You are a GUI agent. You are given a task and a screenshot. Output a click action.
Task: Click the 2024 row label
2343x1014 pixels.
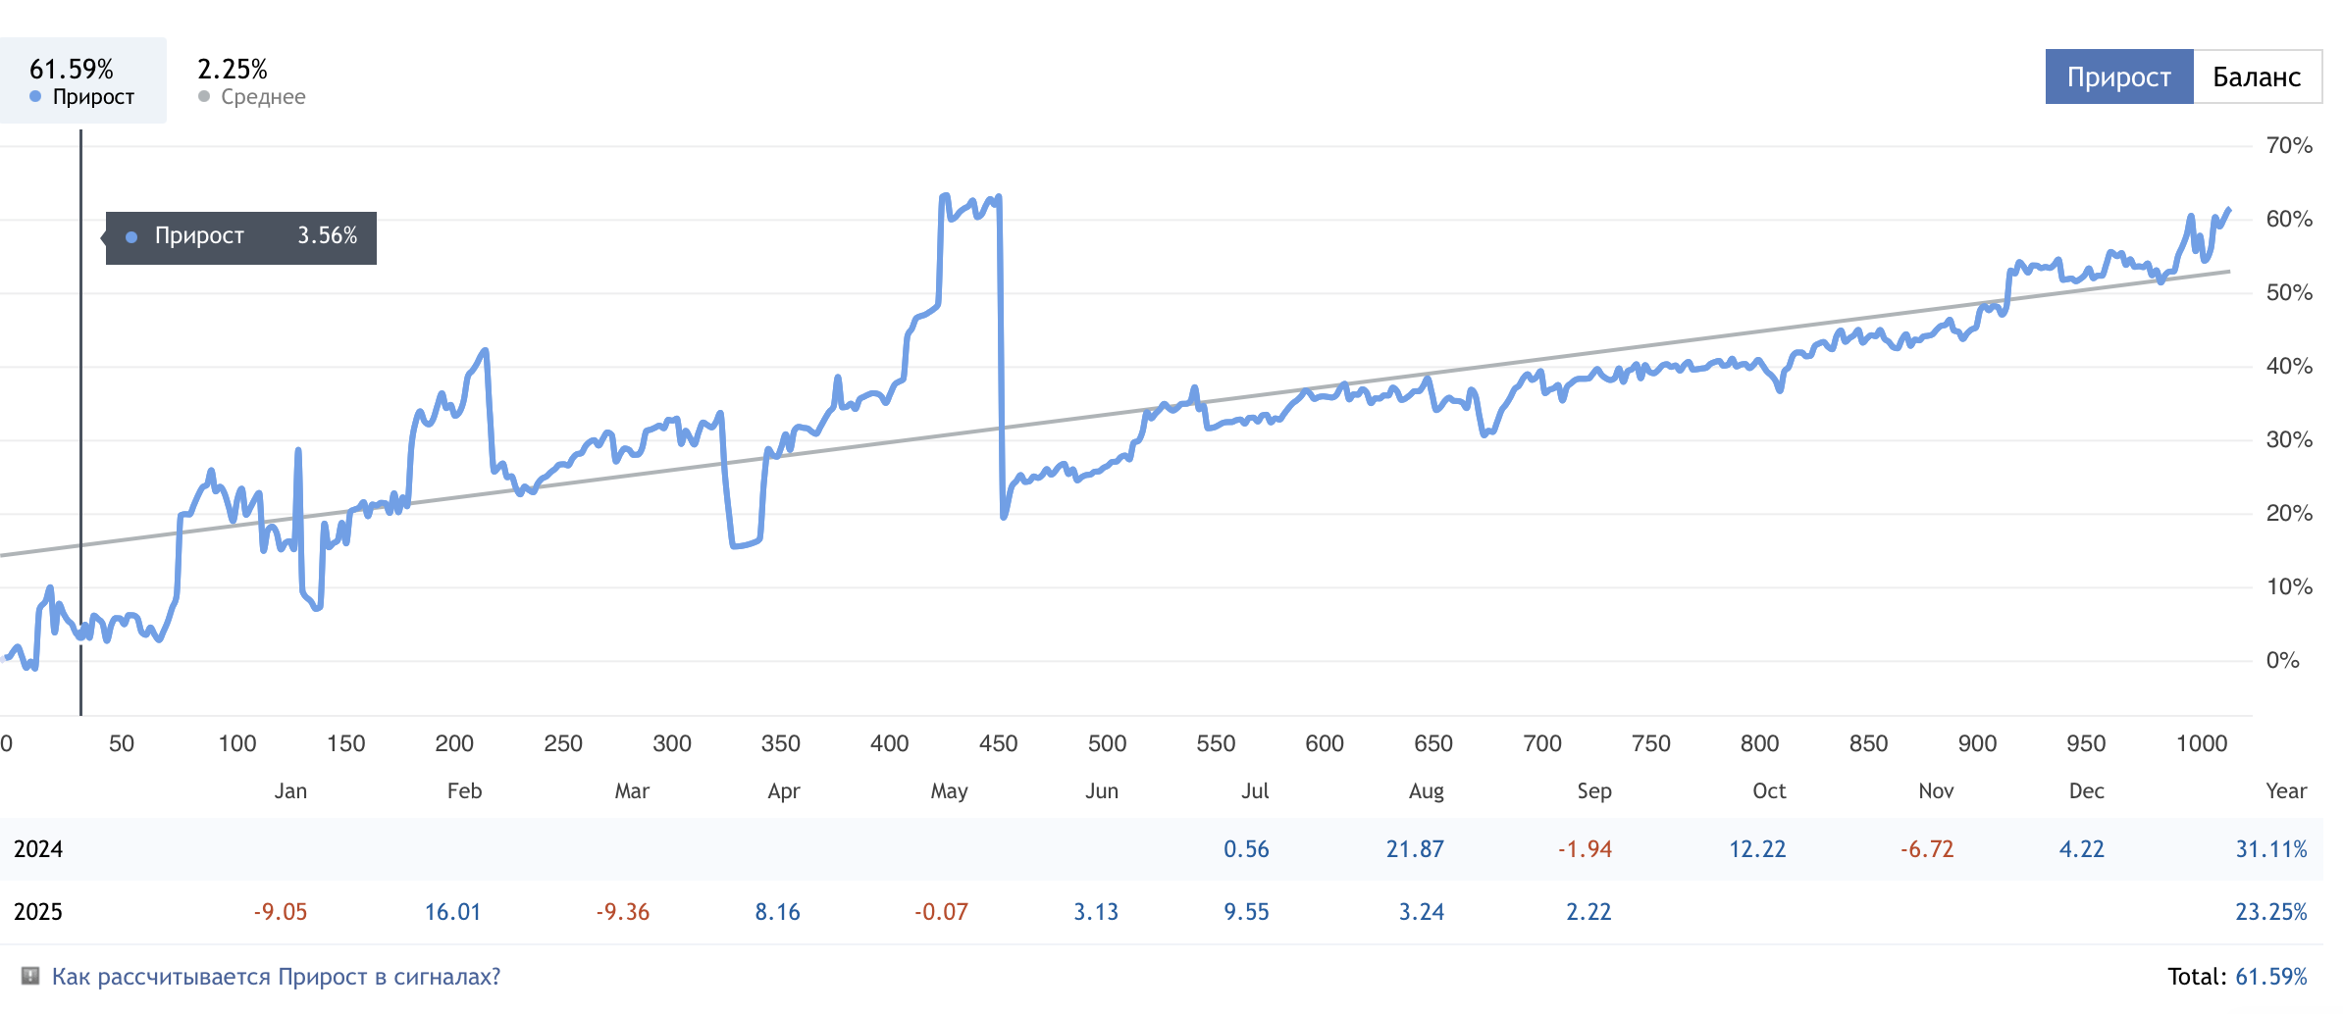coord(38,849)
